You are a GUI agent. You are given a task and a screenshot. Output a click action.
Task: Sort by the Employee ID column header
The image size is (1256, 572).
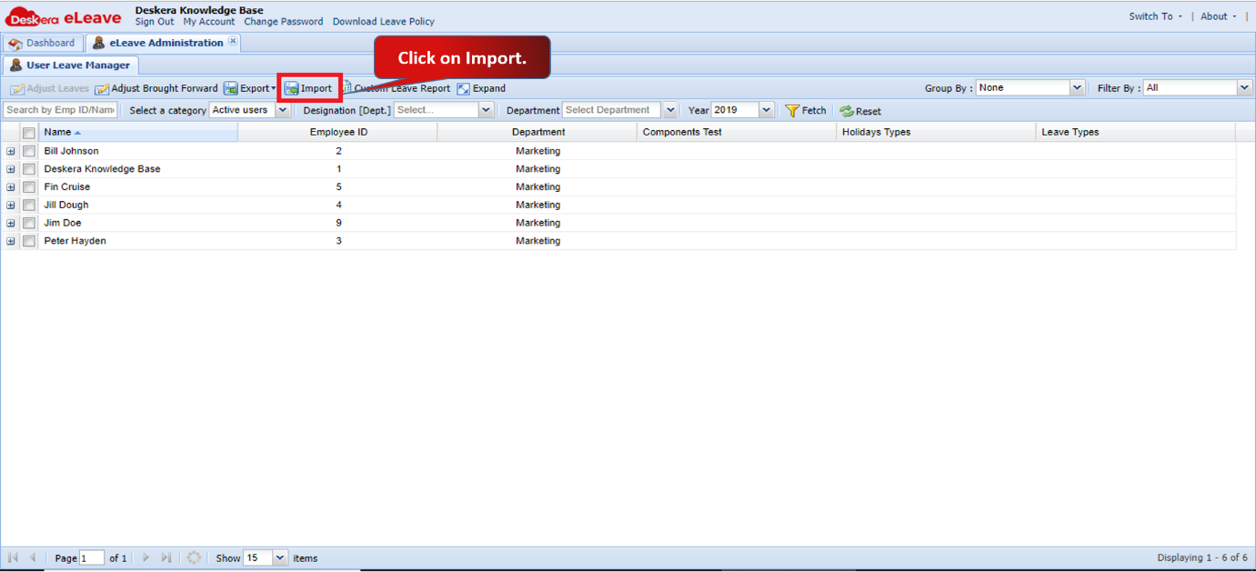(x=338, y=132)
